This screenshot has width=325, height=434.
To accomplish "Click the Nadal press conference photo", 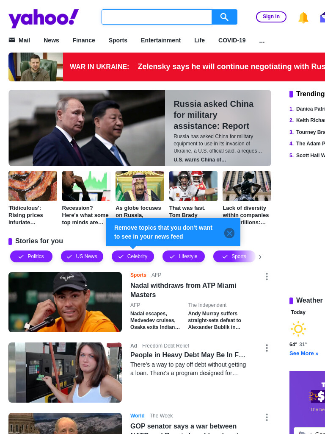I will click(x=65, y=302).
